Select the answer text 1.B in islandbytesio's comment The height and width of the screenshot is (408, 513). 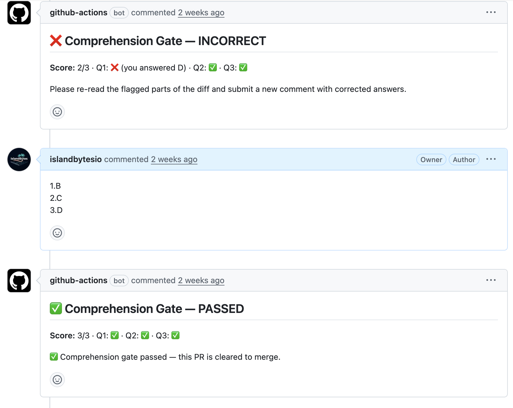click(55, 186)
